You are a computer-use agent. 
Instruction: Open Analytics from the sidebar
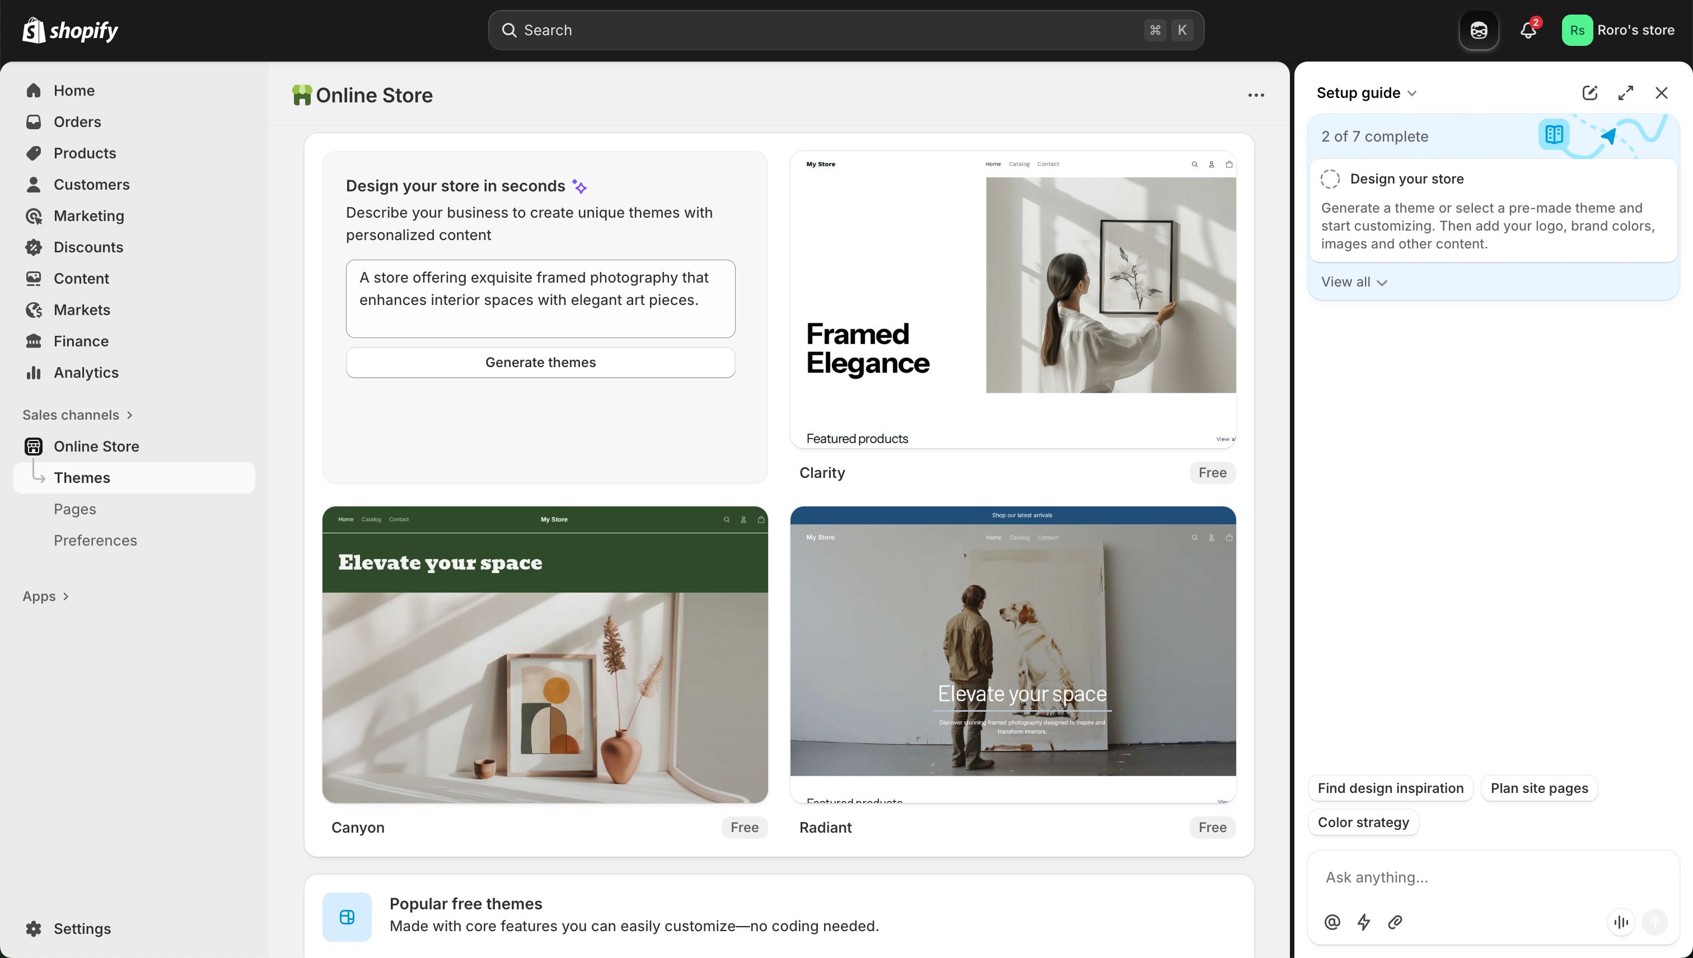pos(86,373)
